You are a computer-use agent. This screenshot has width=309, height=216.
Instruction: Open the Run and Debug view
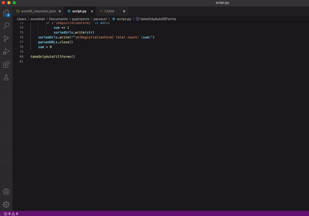point(6,52)
